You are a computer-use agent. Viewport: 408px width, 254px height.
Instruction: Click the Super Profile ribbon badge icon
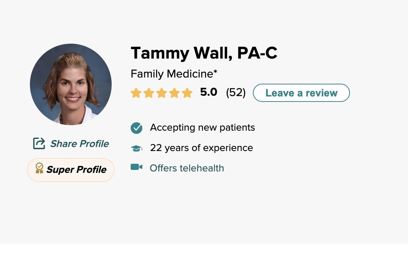(39, 168)
